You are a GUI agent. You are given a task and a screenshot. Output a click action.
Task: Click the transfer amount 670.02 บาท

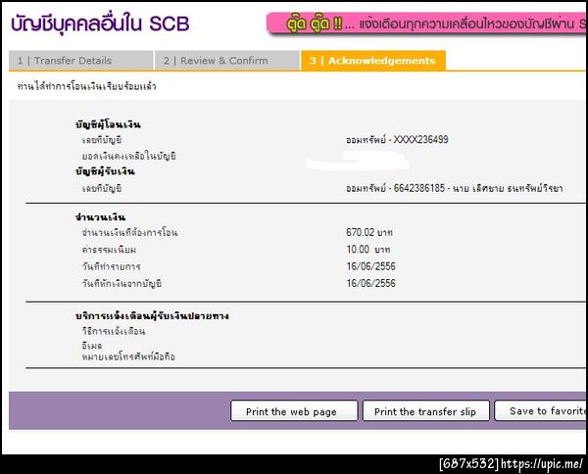[369, 232]
